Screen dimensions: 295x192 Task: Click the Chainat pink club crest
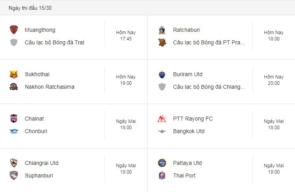(14, 119)
